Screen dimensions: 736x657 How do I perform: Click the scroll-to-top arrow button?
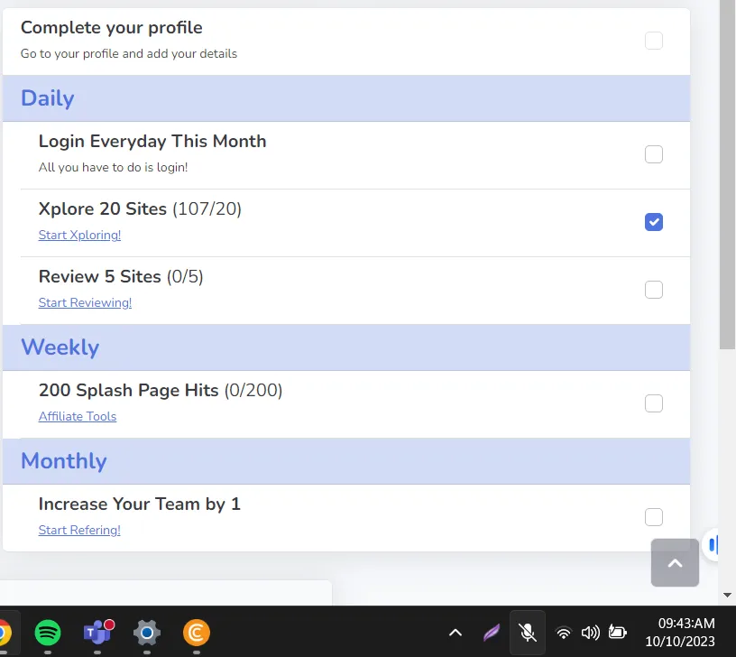point(675,562)
